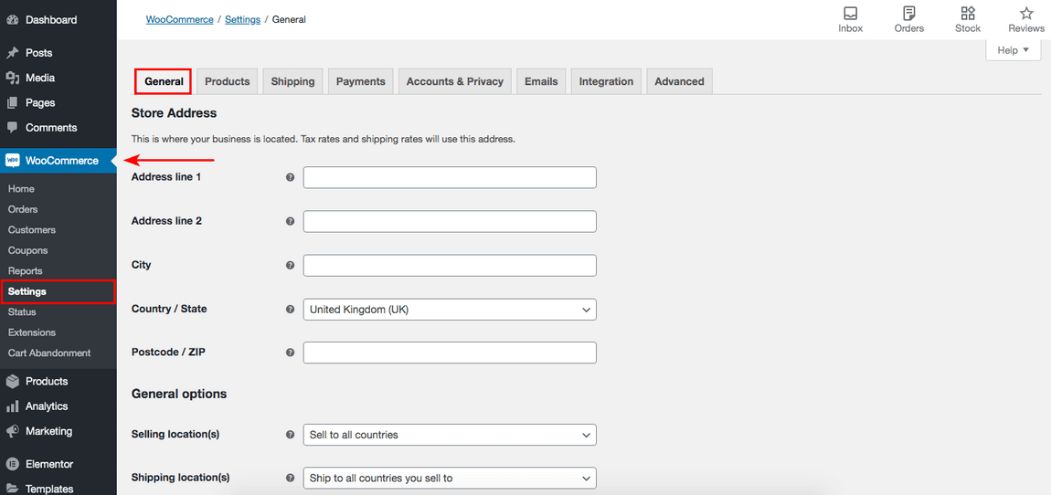1051x495 pixels.
Task: Open Reports submenu item
Action: pos(26,270)
